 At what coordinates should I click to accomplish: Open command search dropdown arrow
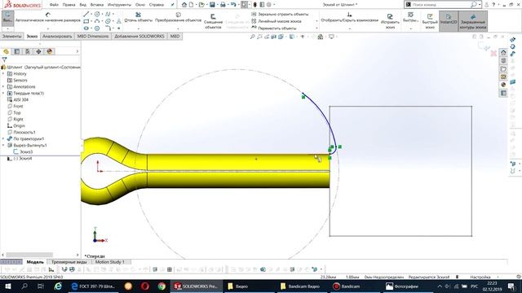(x=480, y=5)
